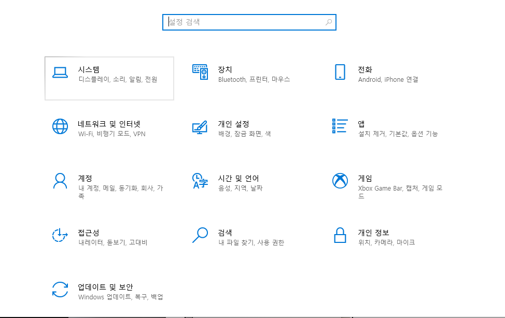The image size is (505, 318).
Task: Click the list icon for 앱
Action: click(x=340, y=126)
